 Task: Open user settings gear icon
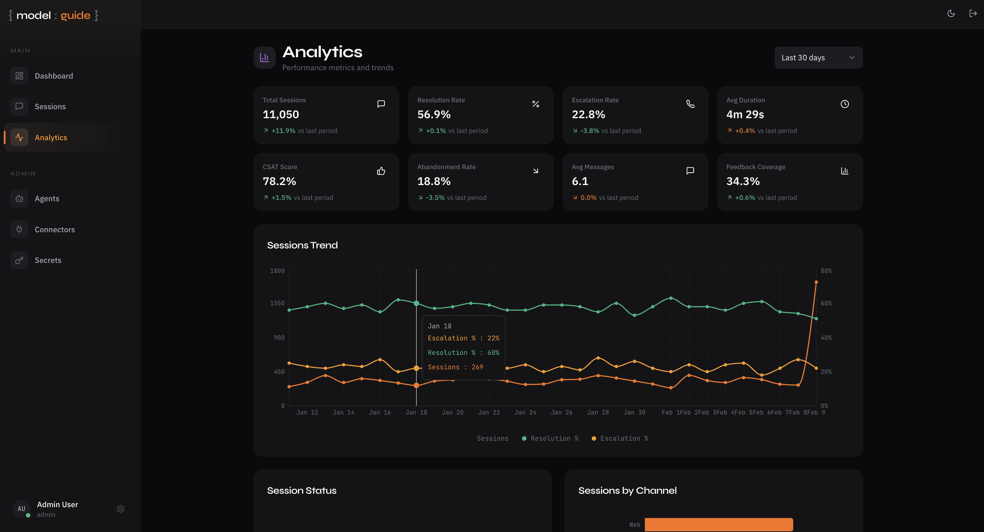click(121, 509)
